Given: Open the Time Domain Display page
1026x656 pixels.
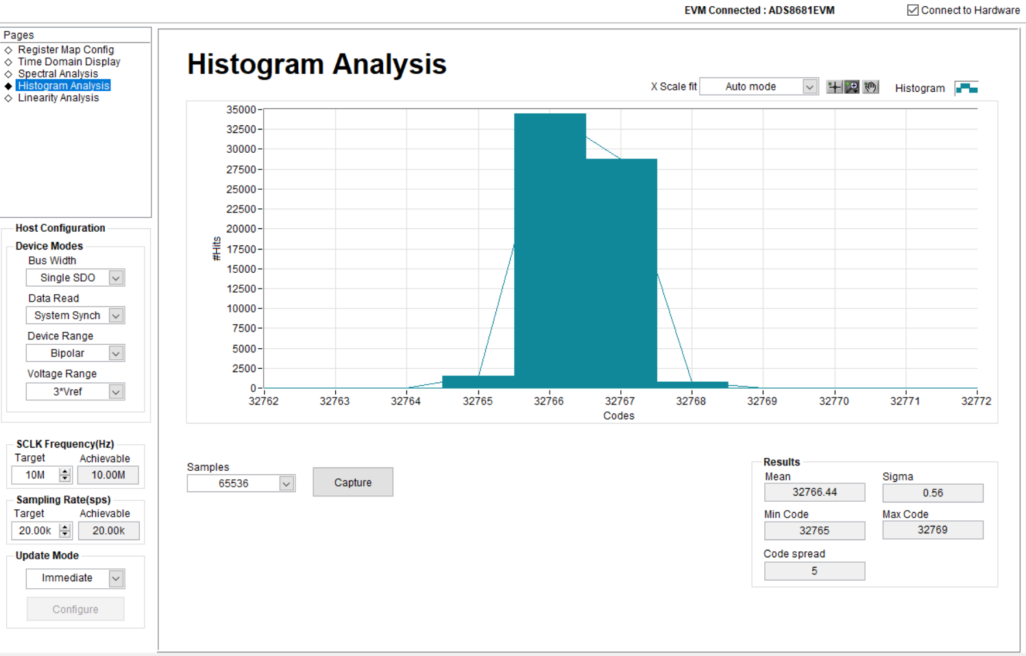Looking at the screenshot, I should pyautogui.click(x=69, y=62).
